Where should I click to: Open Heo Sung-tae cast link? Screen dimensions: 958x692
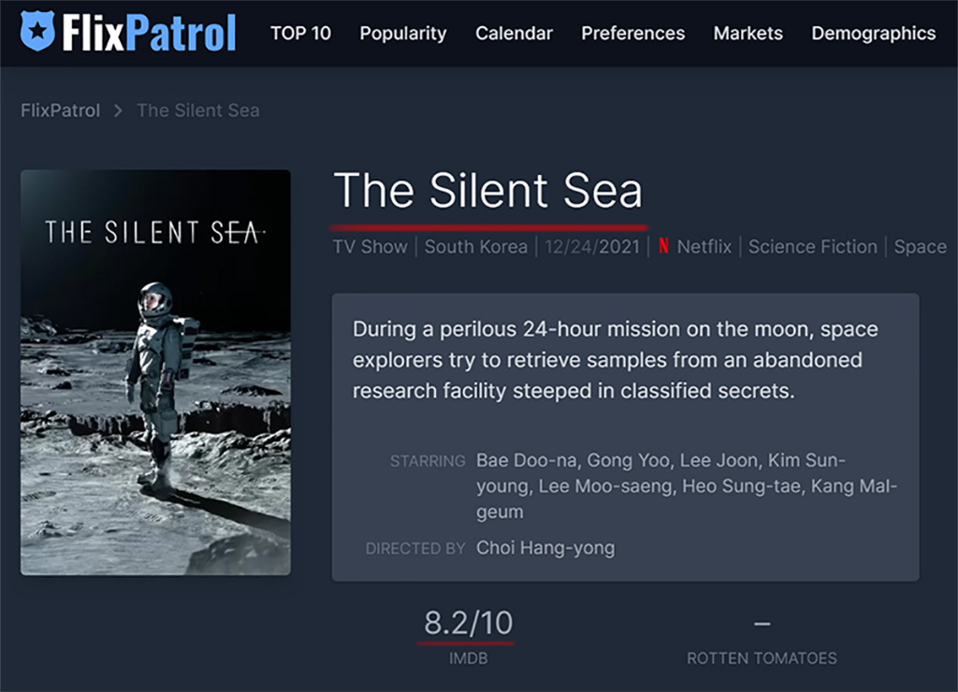(x=741, y=486)
